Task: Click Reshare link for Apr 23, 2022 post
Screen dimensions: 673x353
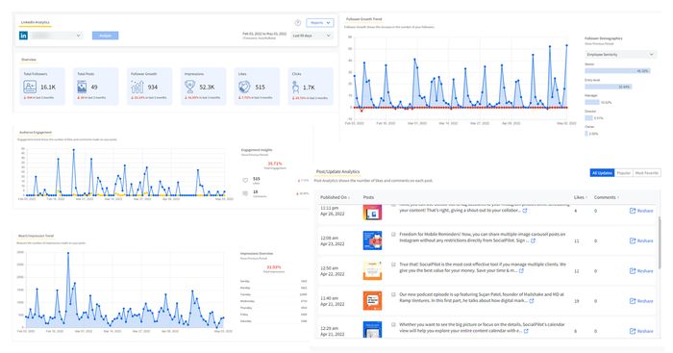Action: pos(645,240)
